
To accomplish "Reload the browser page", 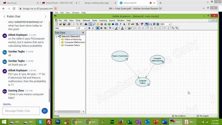I will 14,9.
